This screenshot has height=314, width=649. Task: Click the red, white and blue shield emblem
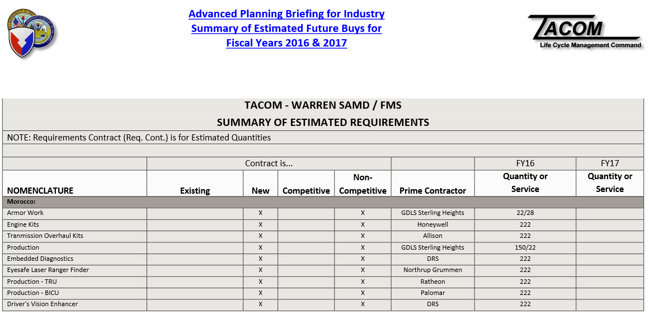click(x=21, y=43)
